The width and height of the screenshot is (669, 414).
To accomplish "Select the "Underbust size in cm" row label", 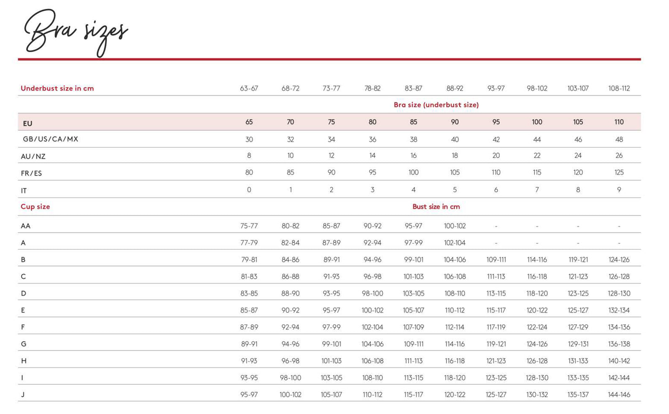I will [x=57, y=88].
